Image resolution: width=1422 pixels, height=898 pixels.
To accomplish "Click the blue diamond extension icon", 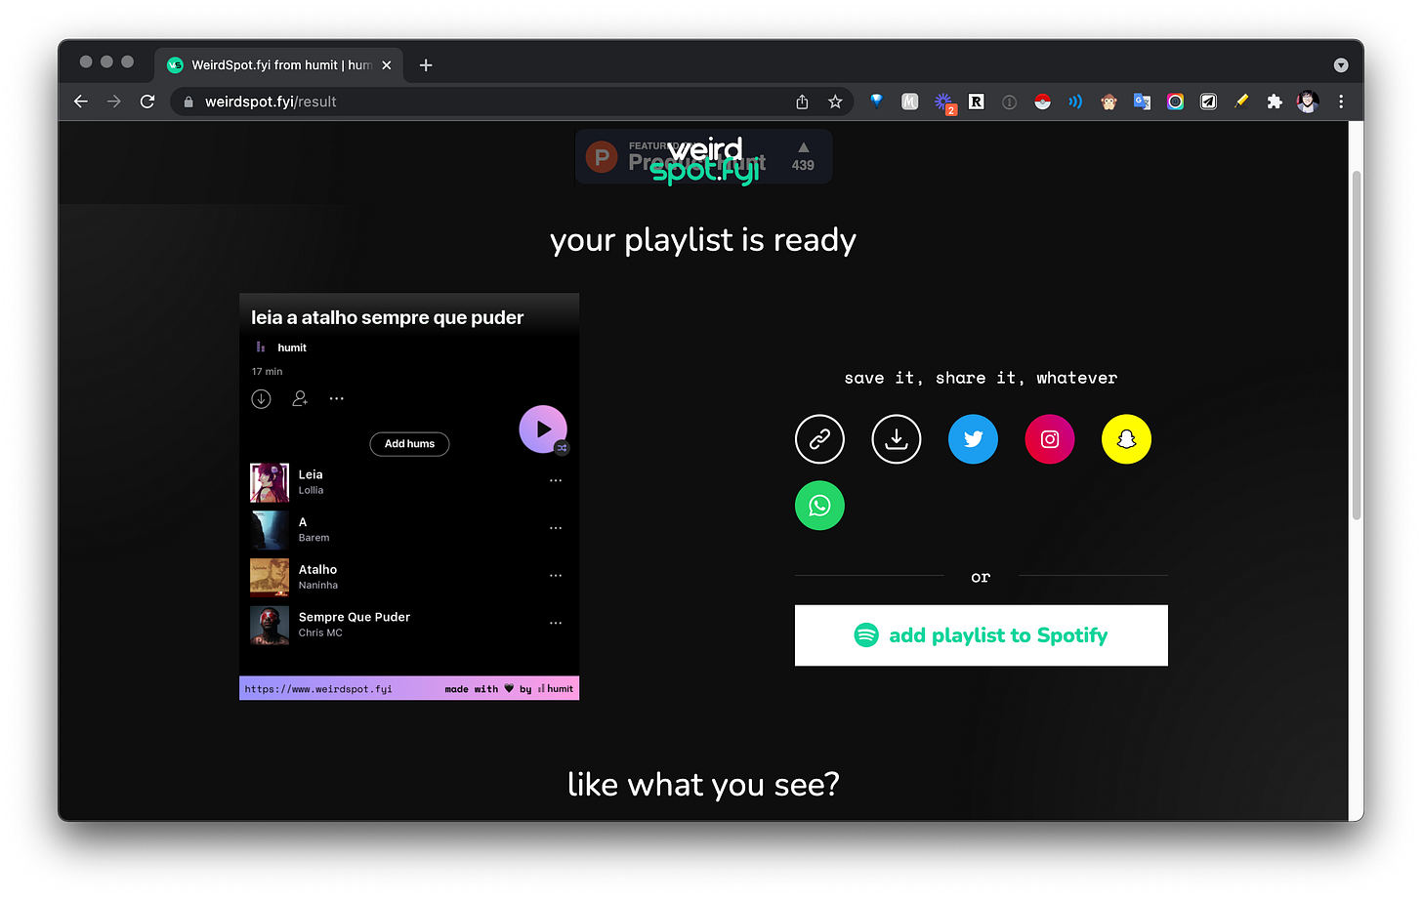I will (x=876, y=101).
